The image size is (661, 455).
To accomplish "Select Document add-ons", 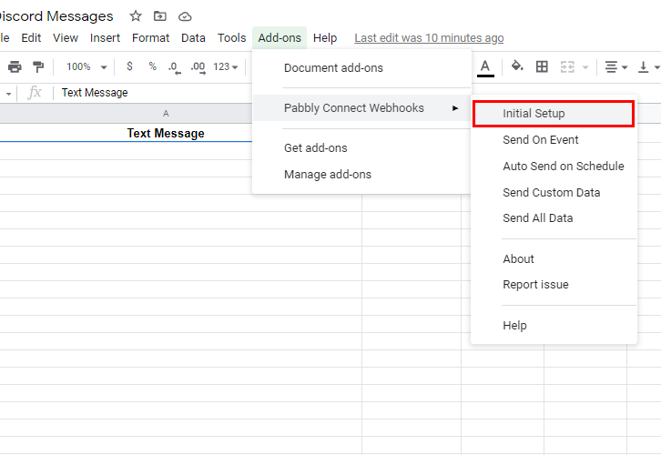I will (361, 68).
